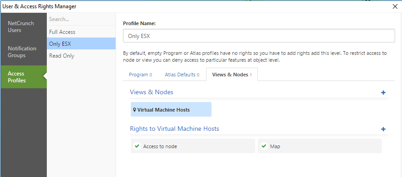
Task: Click the profile Search field
Action: click(81, 19)
